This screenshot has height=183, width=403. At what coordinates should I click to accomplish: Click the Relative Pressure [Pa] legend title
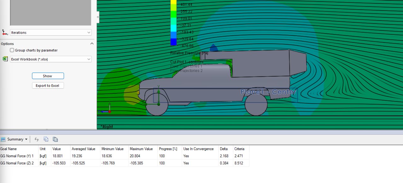click(189, 53)
